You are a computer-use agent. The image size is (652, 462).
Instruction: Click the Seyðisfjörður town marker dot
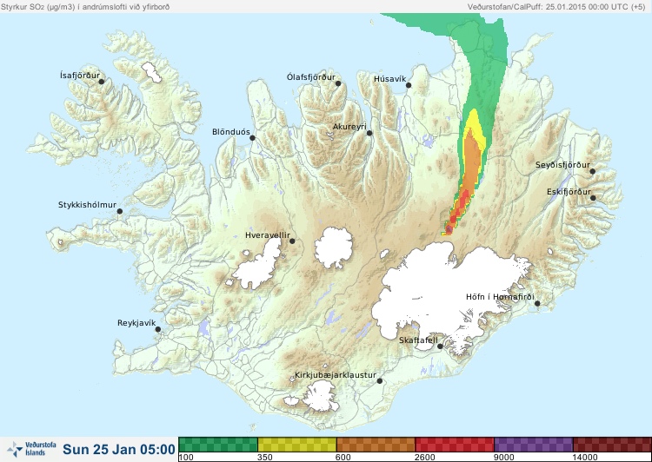(x=593, y=171)
